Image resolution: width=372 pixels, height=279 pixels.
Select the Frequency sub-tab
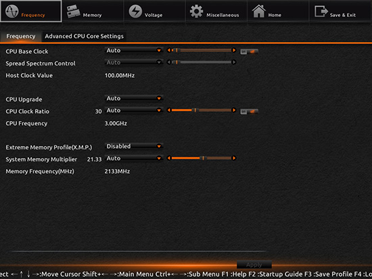tap(21, 36)
